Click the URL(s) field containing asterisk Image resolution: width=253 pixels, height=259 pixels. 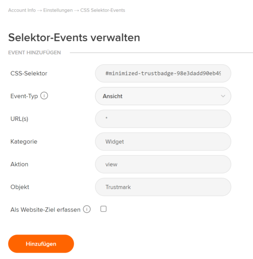click(163, 119)
